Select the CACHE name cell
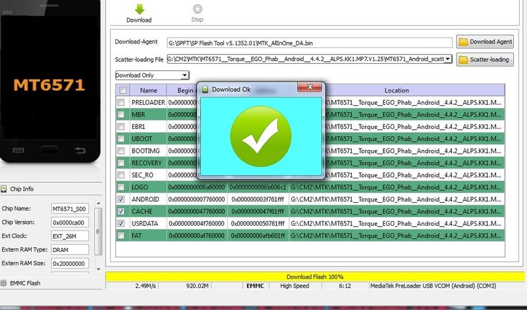The height and width of the screenshot is (310, 527). coord(148,211)
